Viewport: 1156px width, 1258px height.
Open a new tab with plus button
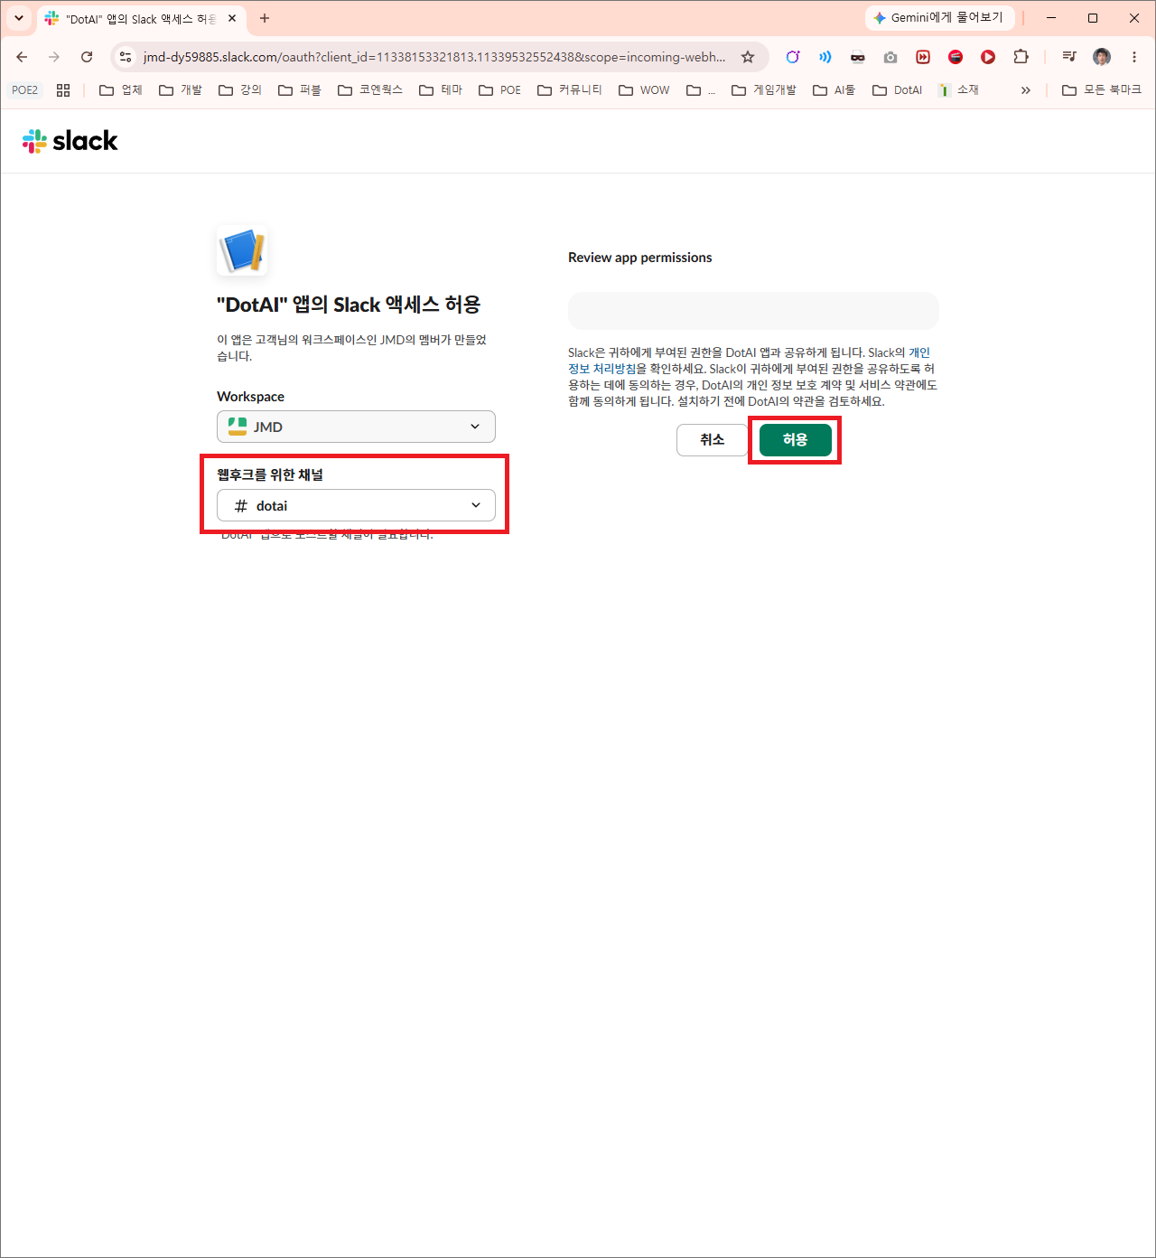coord(265,18)
